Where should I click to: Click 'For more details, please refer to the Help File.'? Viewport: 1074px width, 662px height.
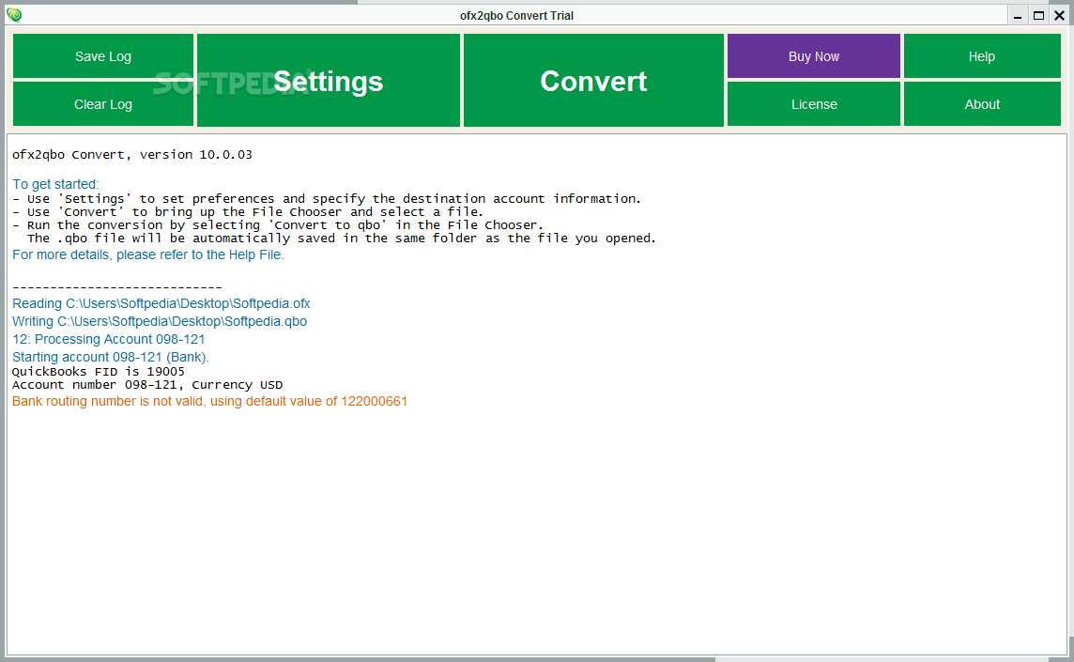(x=148, y=254)
